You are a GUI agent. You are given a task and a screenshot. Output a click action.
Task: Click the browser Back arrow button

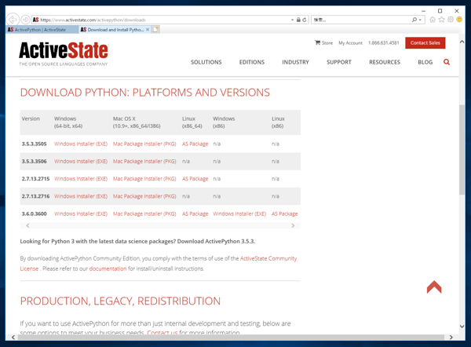(x=13, y=20)
